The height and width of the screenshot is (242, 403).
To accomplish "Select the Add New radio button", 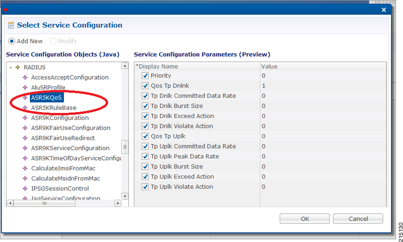I will click(12, 41).
